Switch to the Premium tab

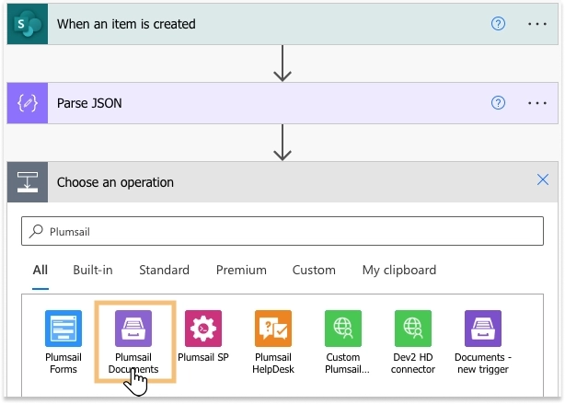241,270
